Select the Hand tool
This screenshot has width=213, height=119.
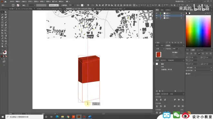2,46
